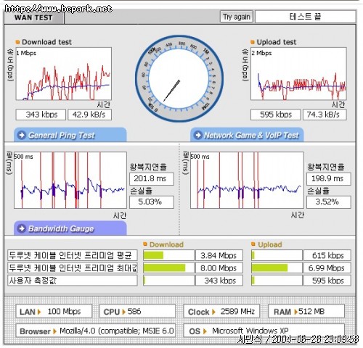Click the Download column heading in Bandwidth Gauge
The width and height of the screenshot is (363, 348).
pyautogui.click(x=166, y=244)
